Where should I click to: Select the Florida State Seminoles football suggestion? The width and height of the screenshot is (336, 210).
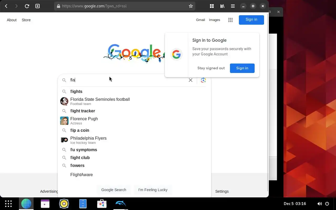(134, 101)
